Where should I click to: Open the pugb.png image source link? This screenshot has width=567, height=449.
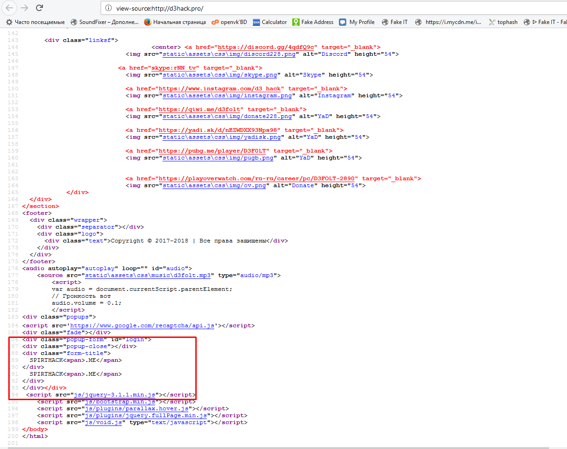[217, 158]
